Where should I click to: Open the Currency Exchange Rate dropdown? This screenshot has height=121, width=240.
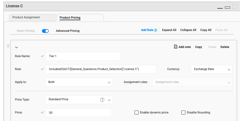[211, 69]
